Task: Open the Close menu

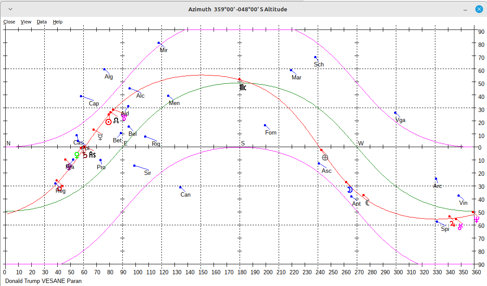Action: [x=9, y=22]
